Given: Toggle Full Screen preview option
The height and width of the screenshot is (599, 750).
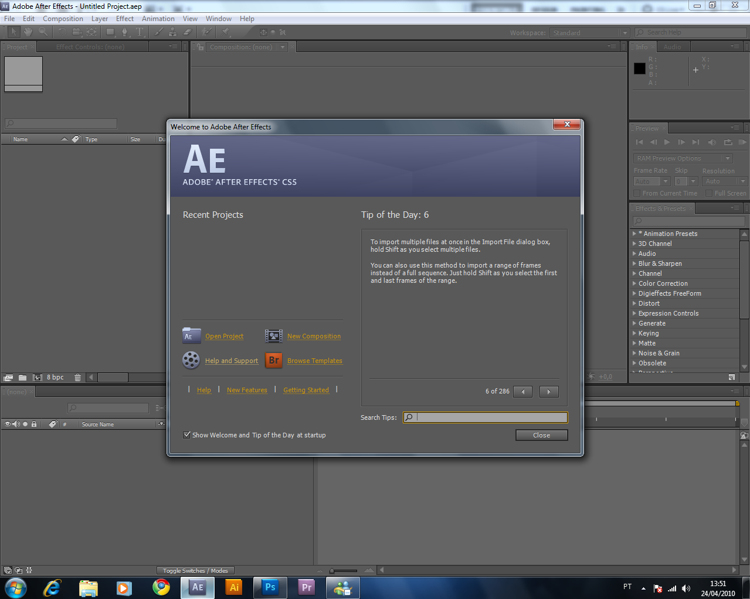Looking at the screenshot, I should click(x=708, y=193).
